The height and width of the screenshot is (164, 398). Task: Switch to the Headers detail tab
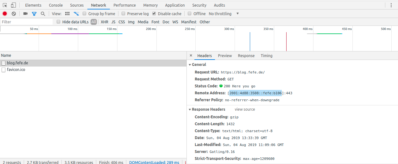(x=205, y=56)
